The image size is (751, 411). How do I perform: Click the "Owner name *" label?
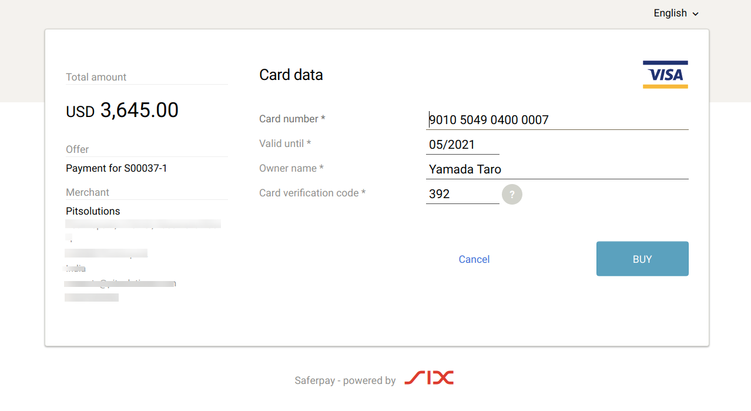[x=291, y=168]
